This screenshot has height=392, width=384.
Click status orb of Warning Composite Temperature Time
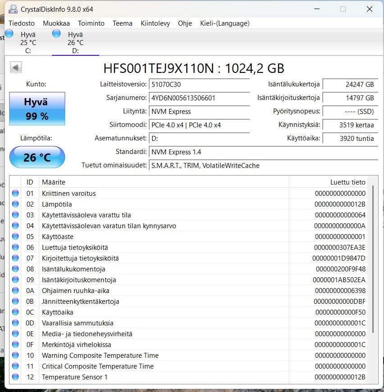(x=15, y=355)
